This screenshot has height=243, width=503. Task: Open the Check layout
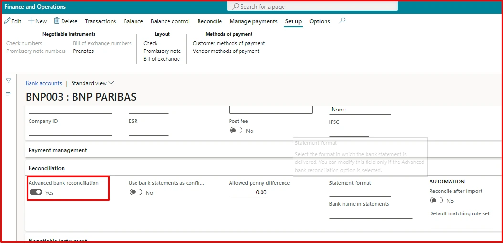[150, 43]
